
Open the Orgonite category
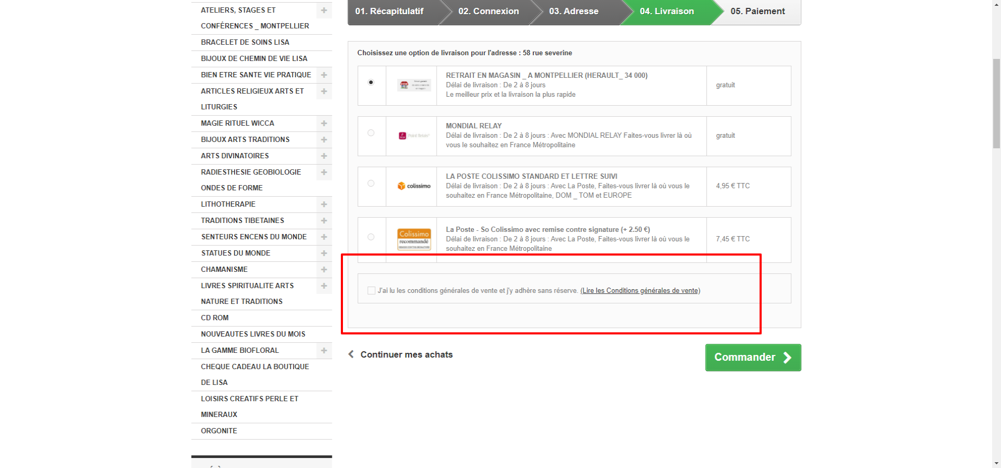(219, 431)
